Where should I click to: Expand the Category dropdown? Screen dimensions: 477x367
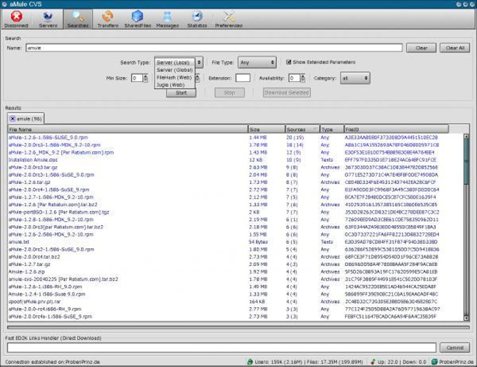(354, 79)
